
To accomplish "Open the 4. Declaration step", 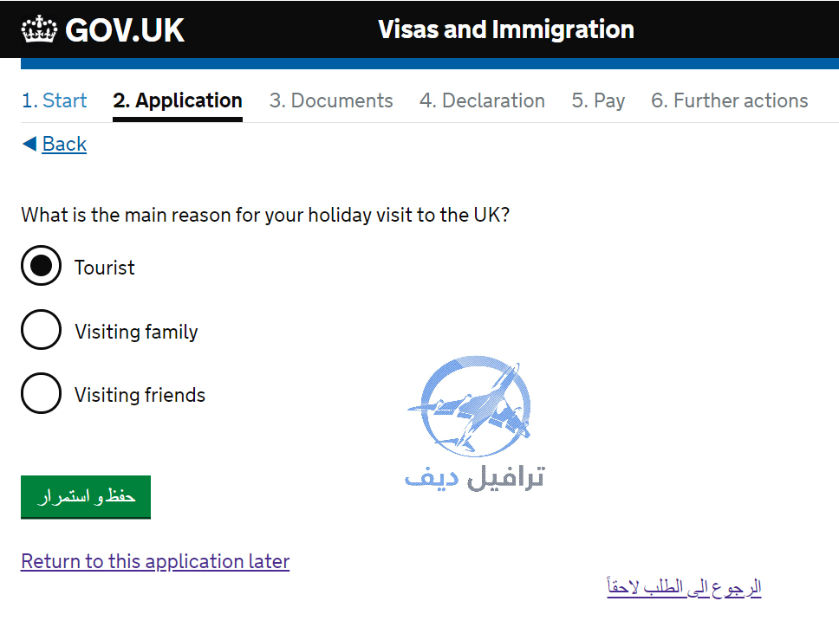I will point(482,100).
